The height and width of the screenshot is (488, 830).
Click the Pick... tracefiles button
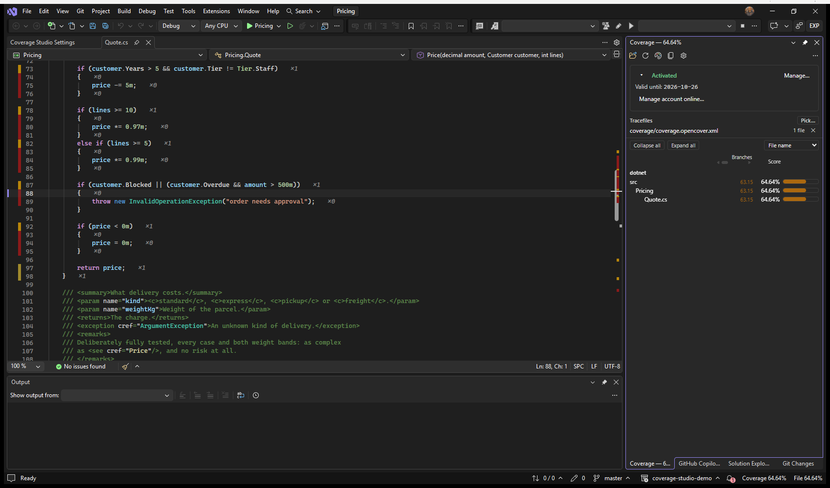point(808,121)
